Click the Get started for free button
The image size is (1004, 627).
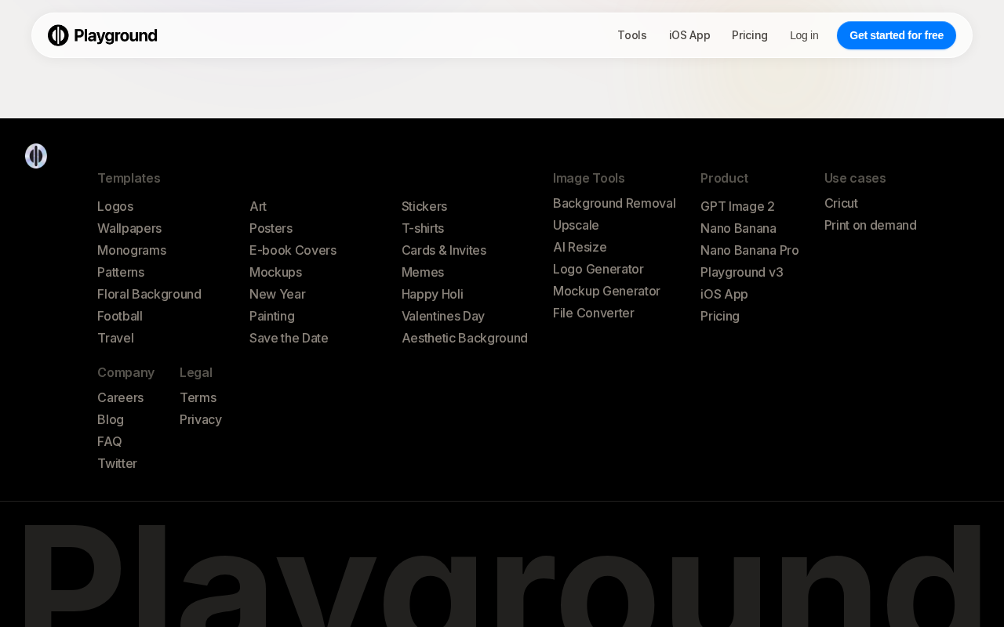(x=897, y=35)
